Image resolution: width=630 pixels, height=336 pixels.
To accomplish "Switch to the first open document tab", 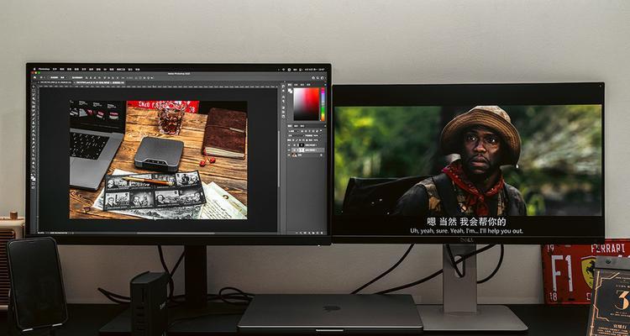I will tap(55, 82).
